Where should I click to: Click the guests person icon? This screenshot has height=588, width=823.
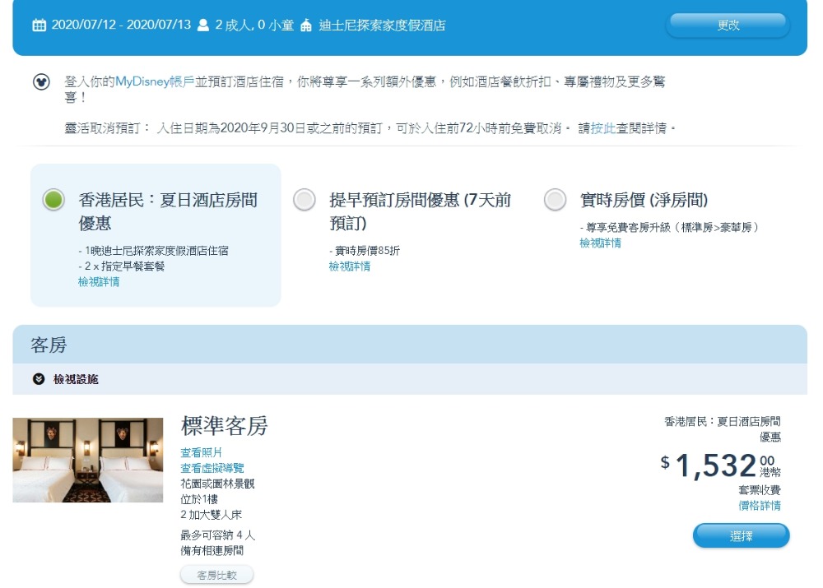pyautogui.click(x=203, y=25)
